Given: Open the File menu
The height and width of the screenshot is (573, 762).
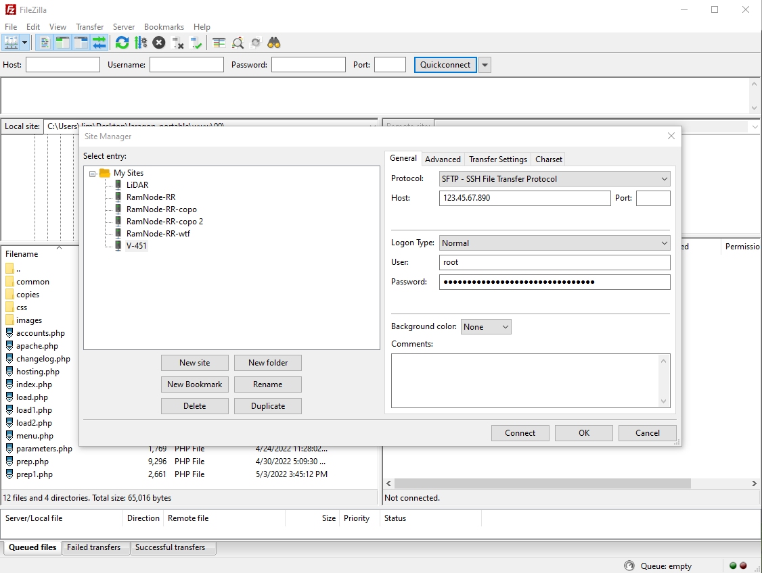Looking at the screenshot, I should point(11,26).
